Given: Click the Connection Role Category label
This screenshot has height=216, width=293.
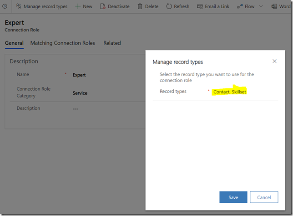Looking at the screenshot, I should click(x=34, y=92).
